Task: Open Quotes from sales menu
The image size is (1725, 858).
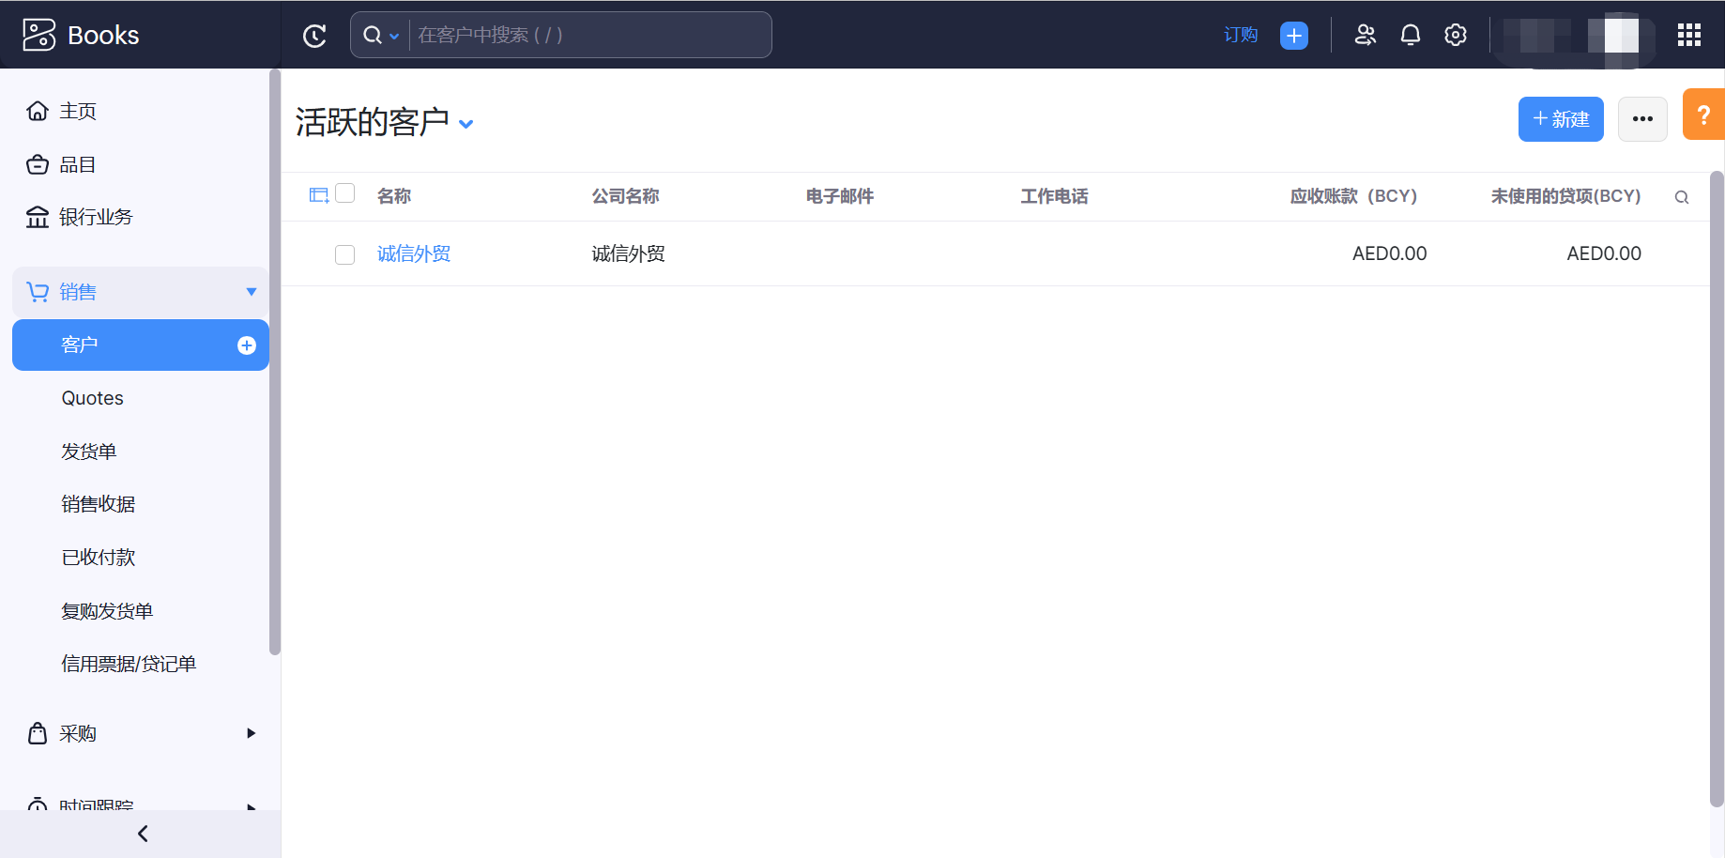Action: pos(92,398)
